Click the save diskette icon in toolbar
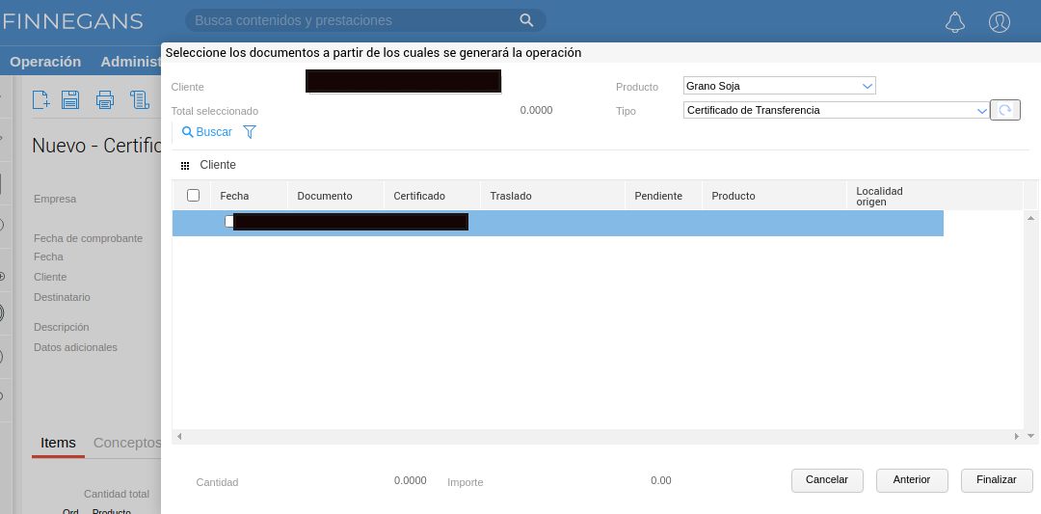This screenshot has height=514, width=1041. coord(70,99)
